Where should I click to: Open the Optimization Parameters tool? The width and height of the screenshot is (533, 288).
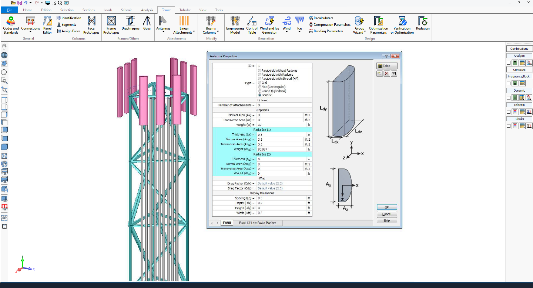(x=378, y=25)
